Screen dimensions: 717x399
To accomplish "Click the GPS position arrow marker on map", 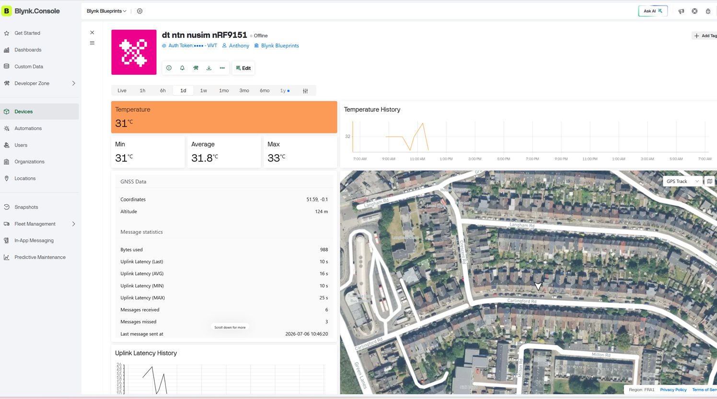I will (x=538, y=286).
